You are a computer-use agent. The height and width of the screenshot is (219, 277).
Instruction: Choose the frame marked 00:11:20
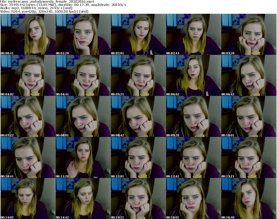[x=83, y=157]
